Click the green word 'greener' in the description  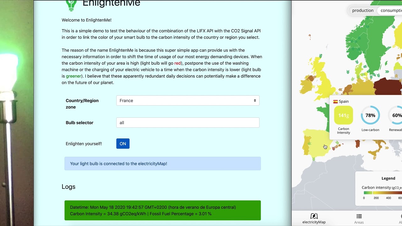coord(73,76)
